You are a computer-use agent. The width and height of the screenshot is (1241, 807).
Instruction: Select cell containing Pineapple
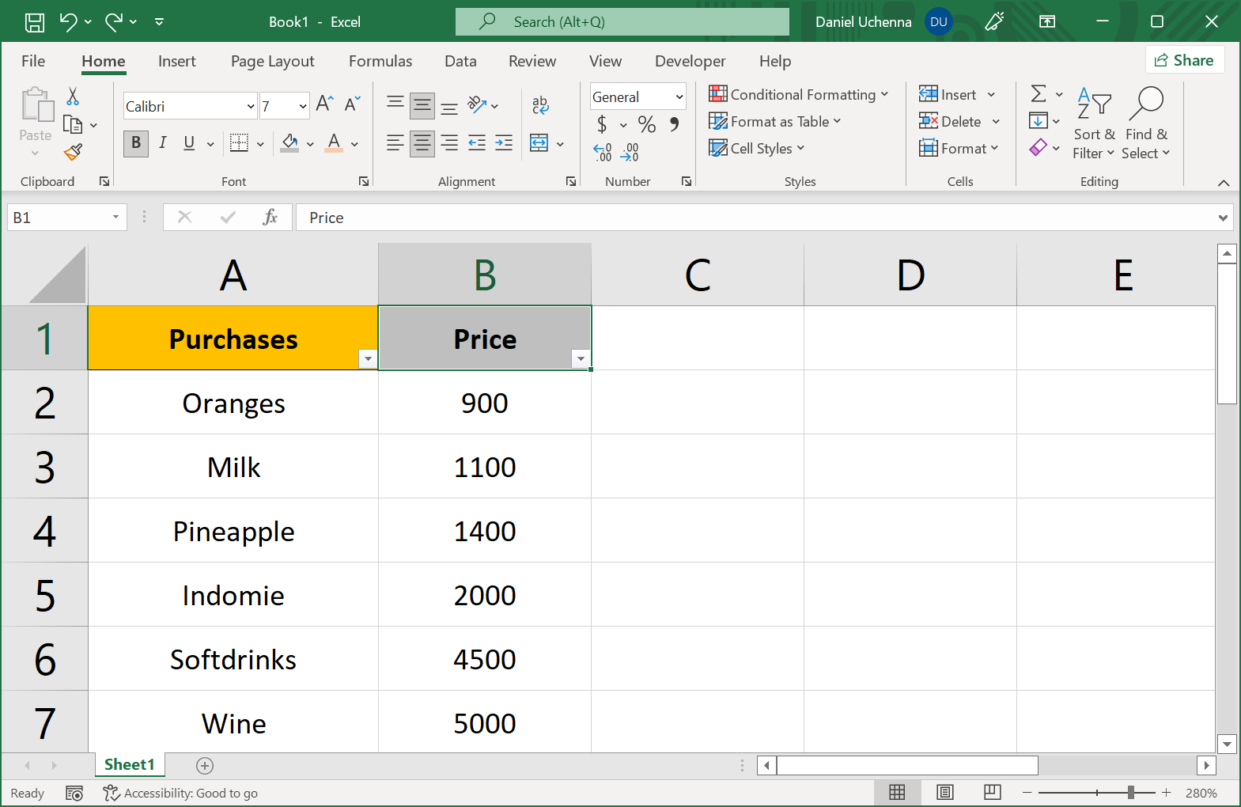[233, 531]
